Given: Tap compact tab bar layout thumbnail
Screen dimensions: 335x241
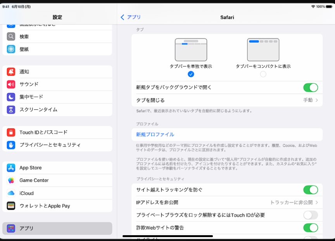Looking at the screenshot, I should click(263, 50).
